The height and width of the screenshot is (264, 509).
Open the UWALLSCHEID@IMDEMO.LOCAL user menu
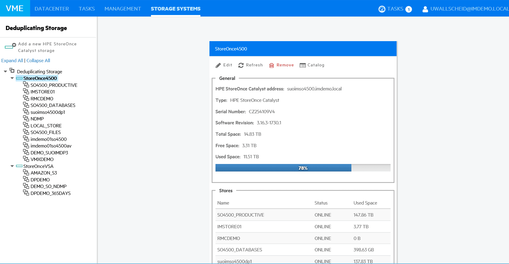(470, 9)
